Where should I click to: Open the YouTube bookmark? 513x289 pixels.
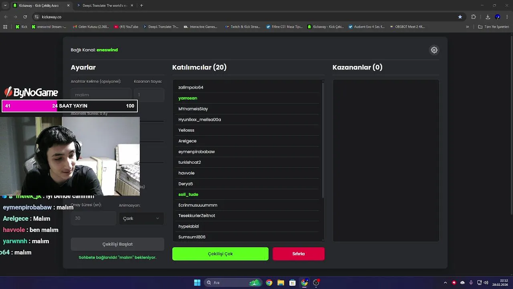126,27
